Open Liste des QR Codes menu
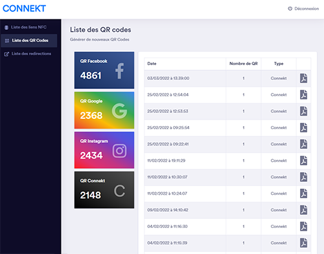Image resolution: width=324 pixels, height=254 pixels. coord(30,40)
